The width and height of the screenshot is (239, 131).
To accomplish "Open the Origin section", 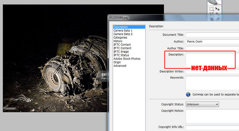I will (117, 62).
